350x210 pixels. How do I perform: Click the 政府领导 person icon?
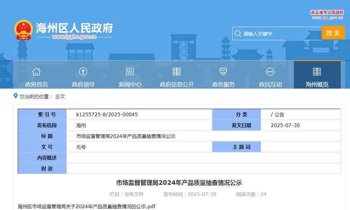click(x=83, y=72)
